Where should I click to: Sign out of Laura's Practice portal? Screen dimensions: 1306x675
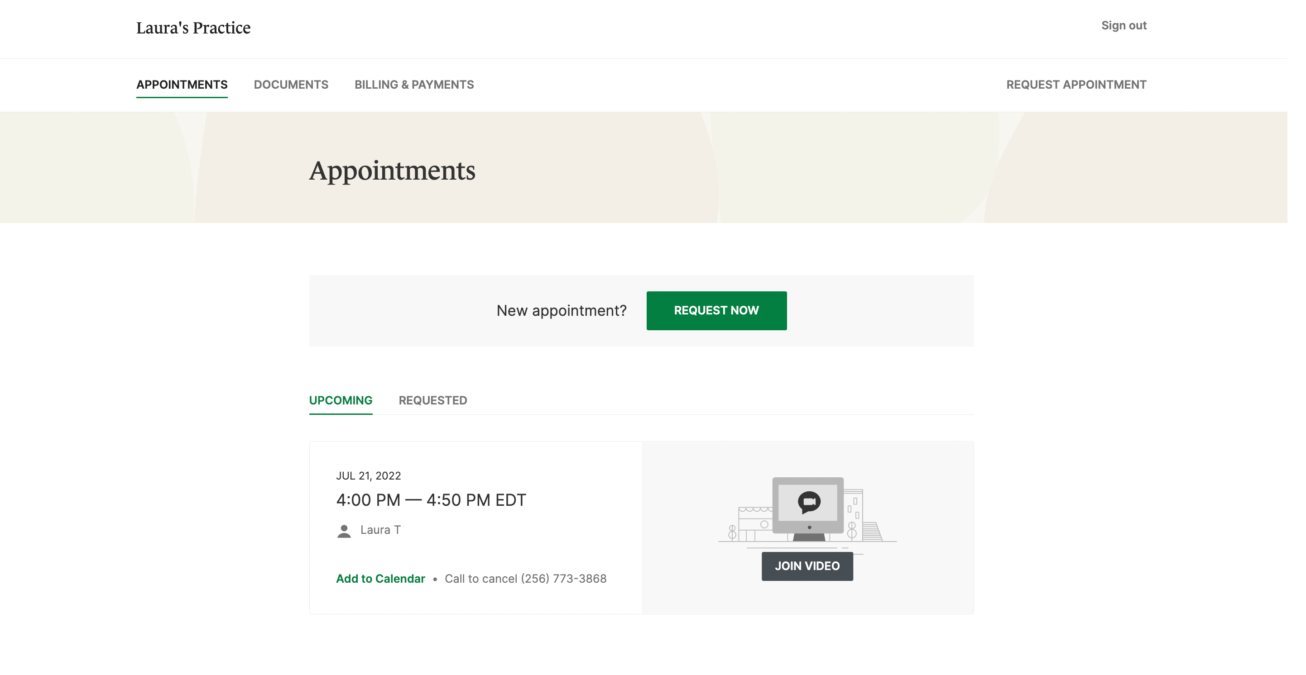point(1124,25)
